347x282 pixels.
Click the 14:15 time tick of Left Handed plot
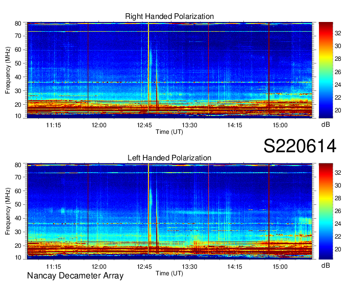(235, 266)
